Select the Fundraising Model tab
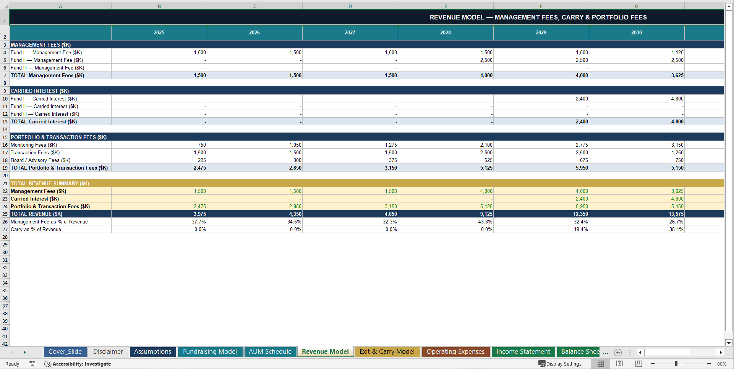734x369 pixels. pos(210,352)
